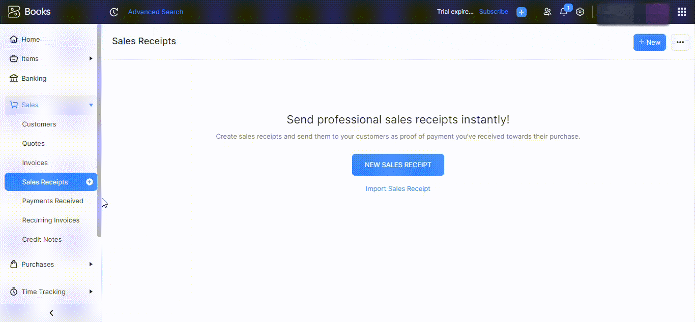
Task: Click the plus icon beside Sales Receipts
Action: tap(90, 182)
